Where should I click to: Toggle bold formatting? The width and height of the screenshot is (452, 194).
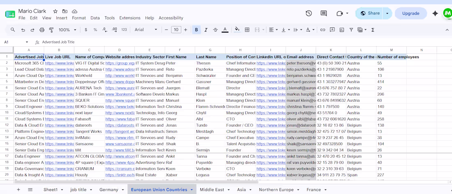pos(196,29)
